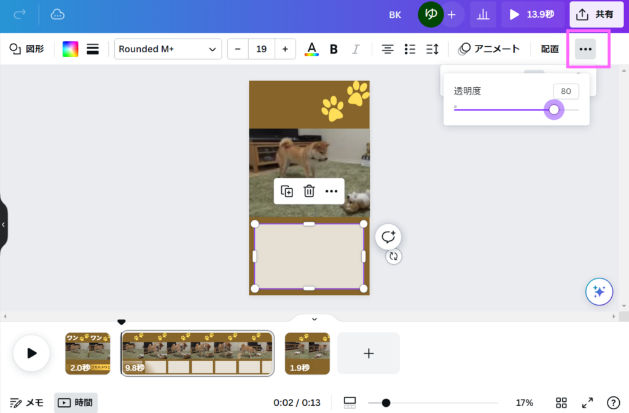Expand the left side panel arrow
The width and height of the screenshot is (629, 413).
tap(3, 225)
